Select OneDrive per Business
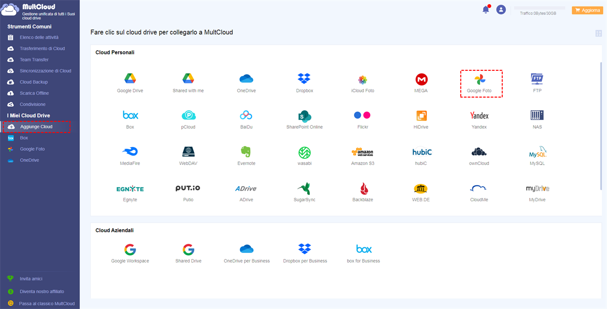 (x=246, y=253)
